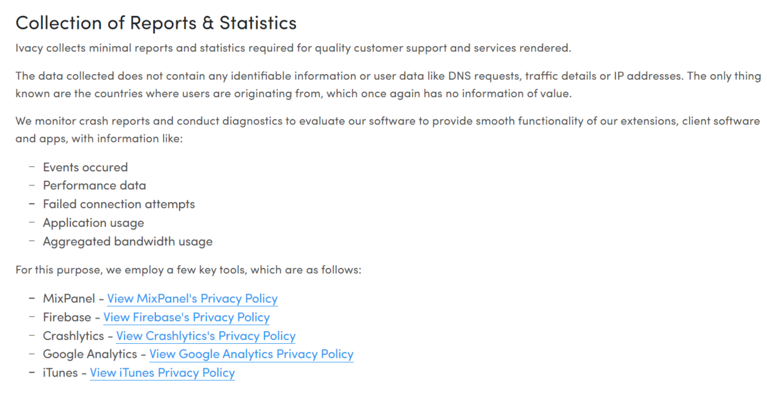Image resolution: width=767 pixels, height=402 pixels.
Task: Click the paragraph about DNS requests and IP addresses
Action: 389,84
